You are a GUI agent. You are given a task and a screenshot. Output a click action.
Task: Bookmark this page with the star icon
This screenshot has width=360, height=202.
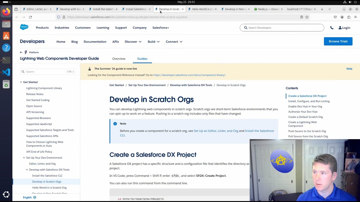click(x=307, y=17)
